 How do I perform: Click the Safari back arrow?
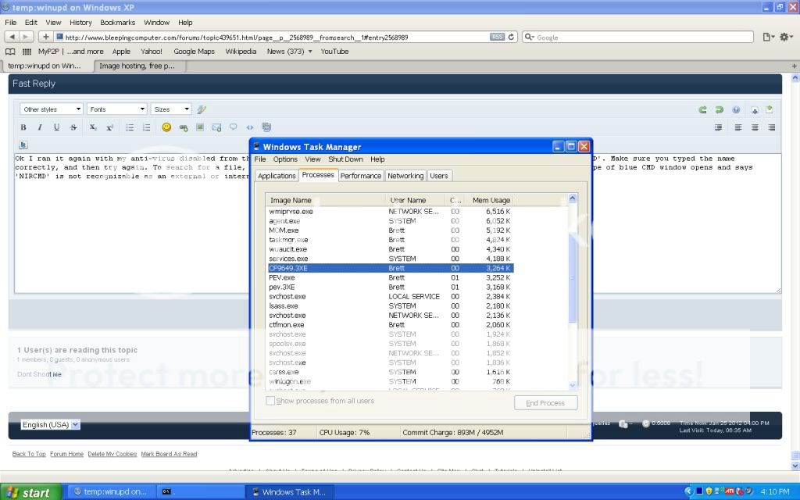coord(12,37)
